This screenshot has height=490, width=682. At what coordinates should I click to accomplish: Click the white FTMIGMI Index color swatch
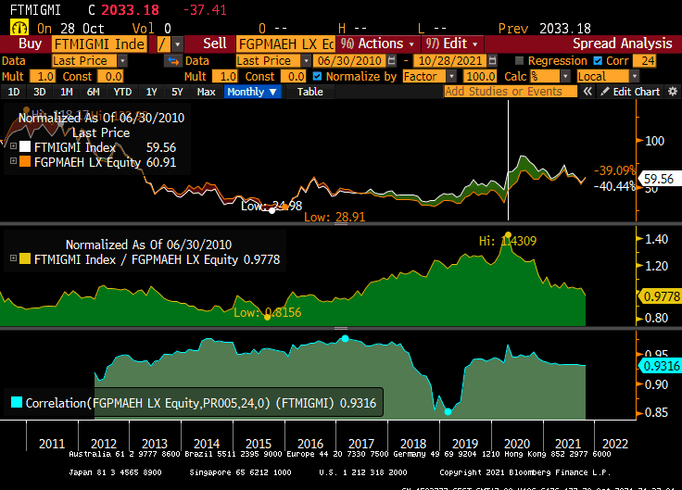tap(25, 146)
